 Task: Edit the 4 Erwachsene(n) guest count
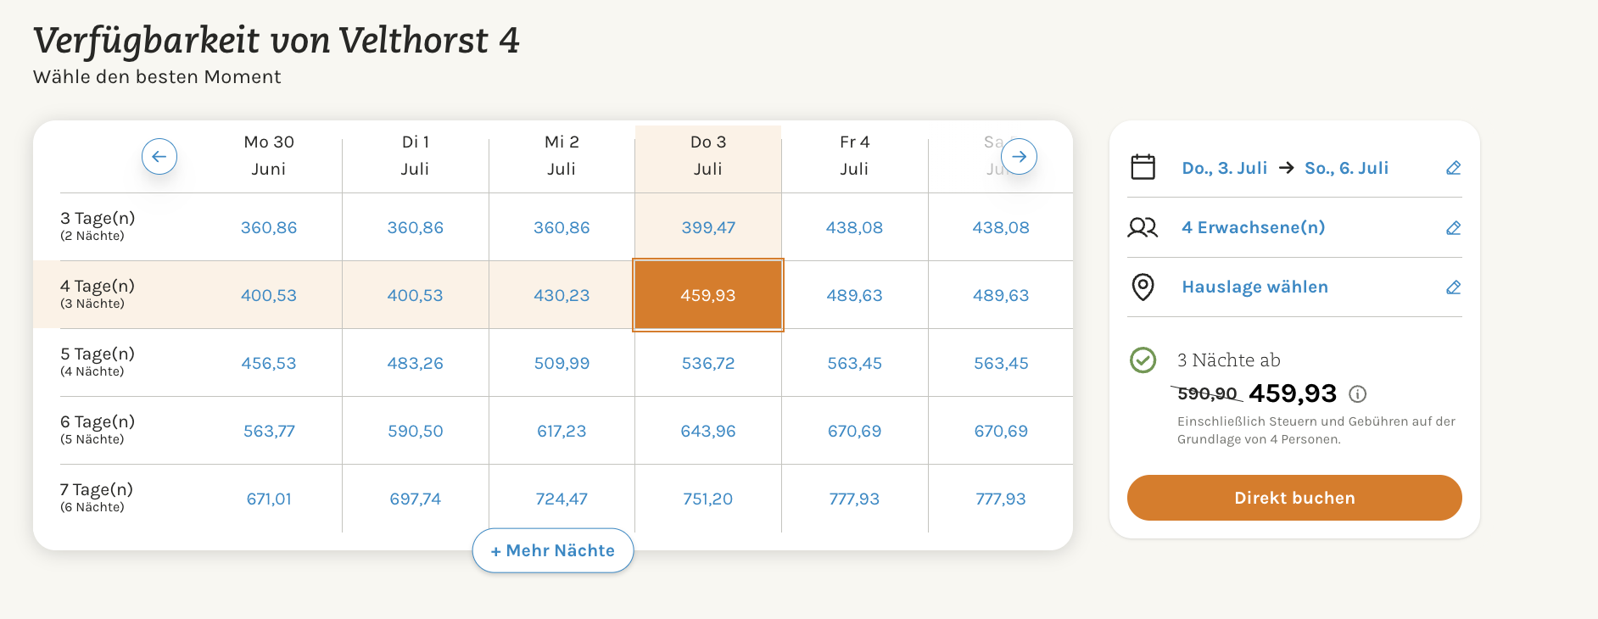(x=1453, y=227)
